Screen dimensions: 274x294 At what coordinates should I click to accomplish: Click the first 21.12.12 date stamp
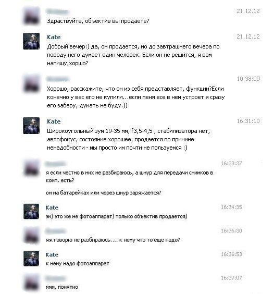coord(248,11)
